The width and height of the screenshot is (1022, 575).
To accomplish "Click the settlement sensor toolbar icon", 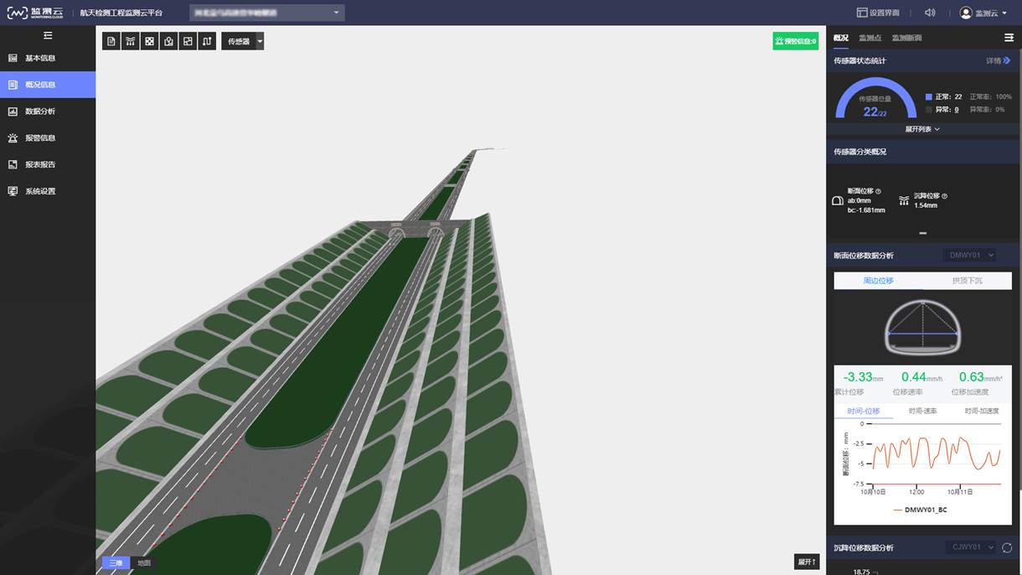I will tap(130, 41).
